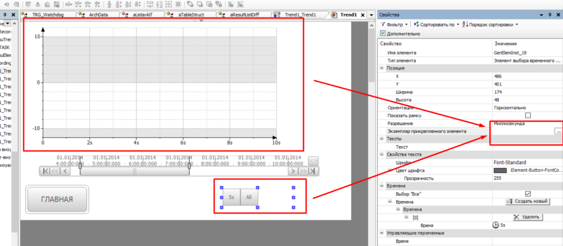Click the clock icon beside 5s value

[496, 225]
